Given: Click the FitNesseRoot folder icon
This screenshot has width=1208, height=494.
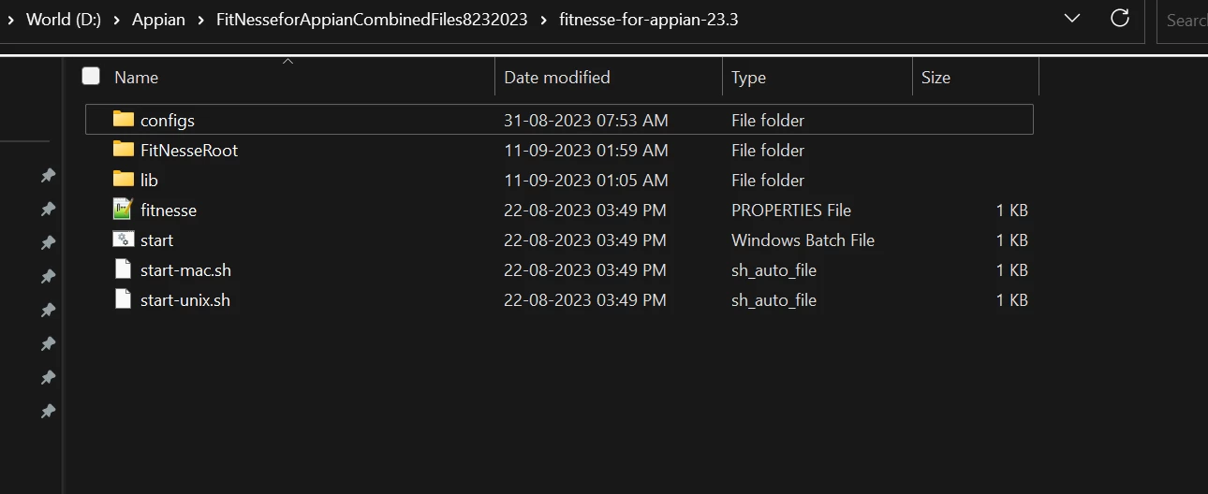Looking at the screenshot, I should [124, 149].
